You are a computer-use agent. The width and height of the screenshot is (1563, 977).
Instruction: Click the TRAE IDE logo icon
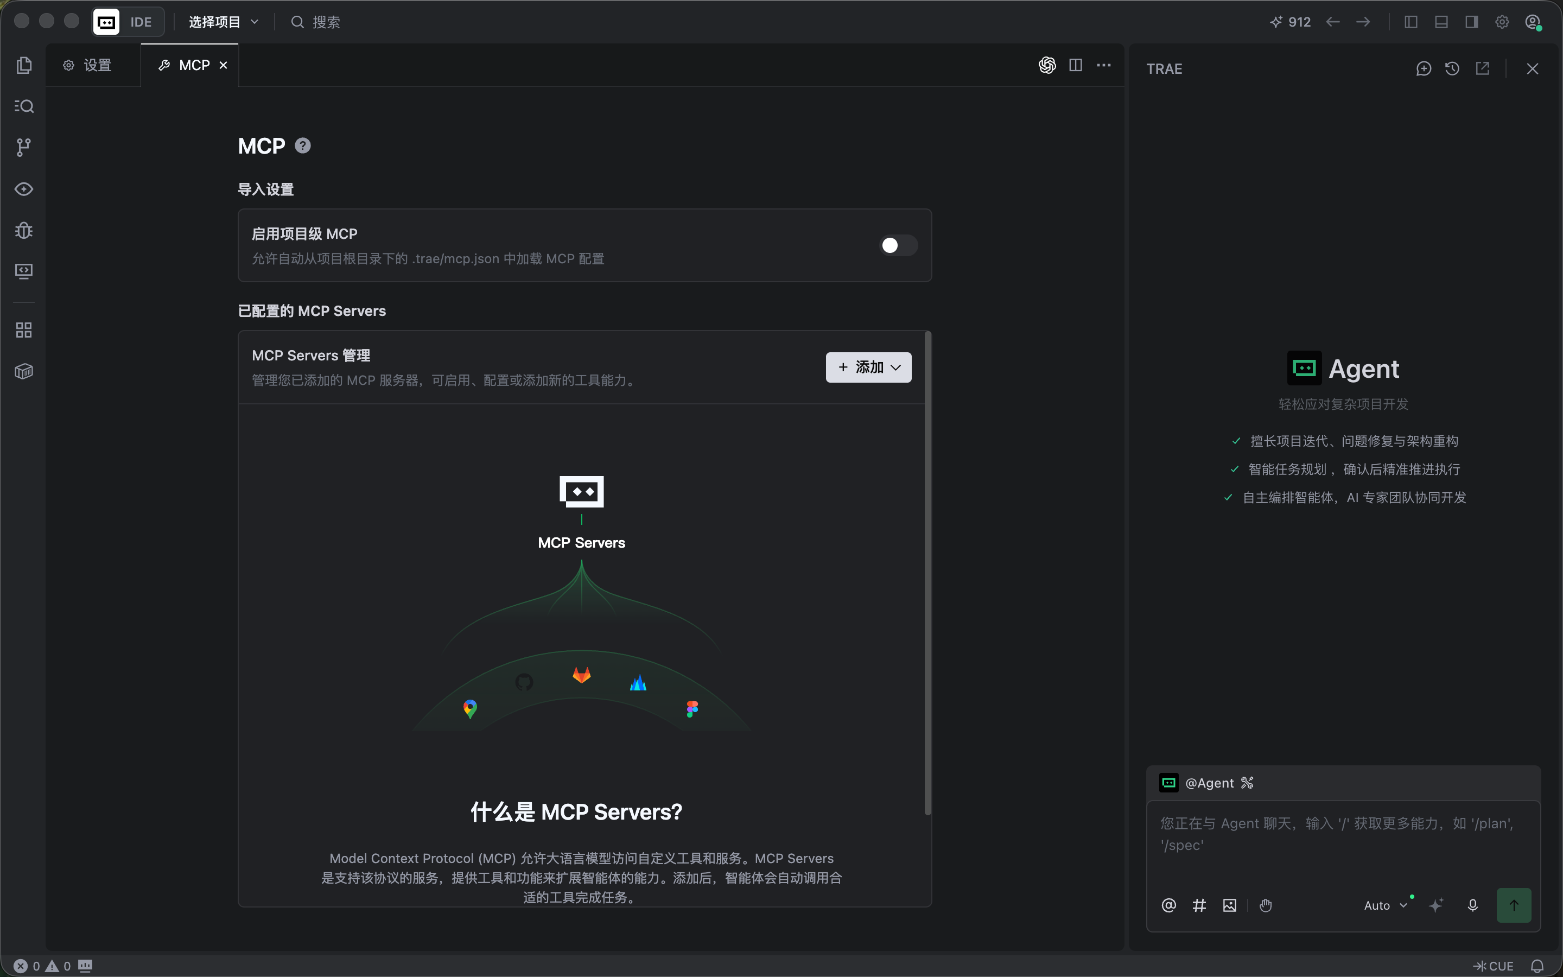pos(106,22)
